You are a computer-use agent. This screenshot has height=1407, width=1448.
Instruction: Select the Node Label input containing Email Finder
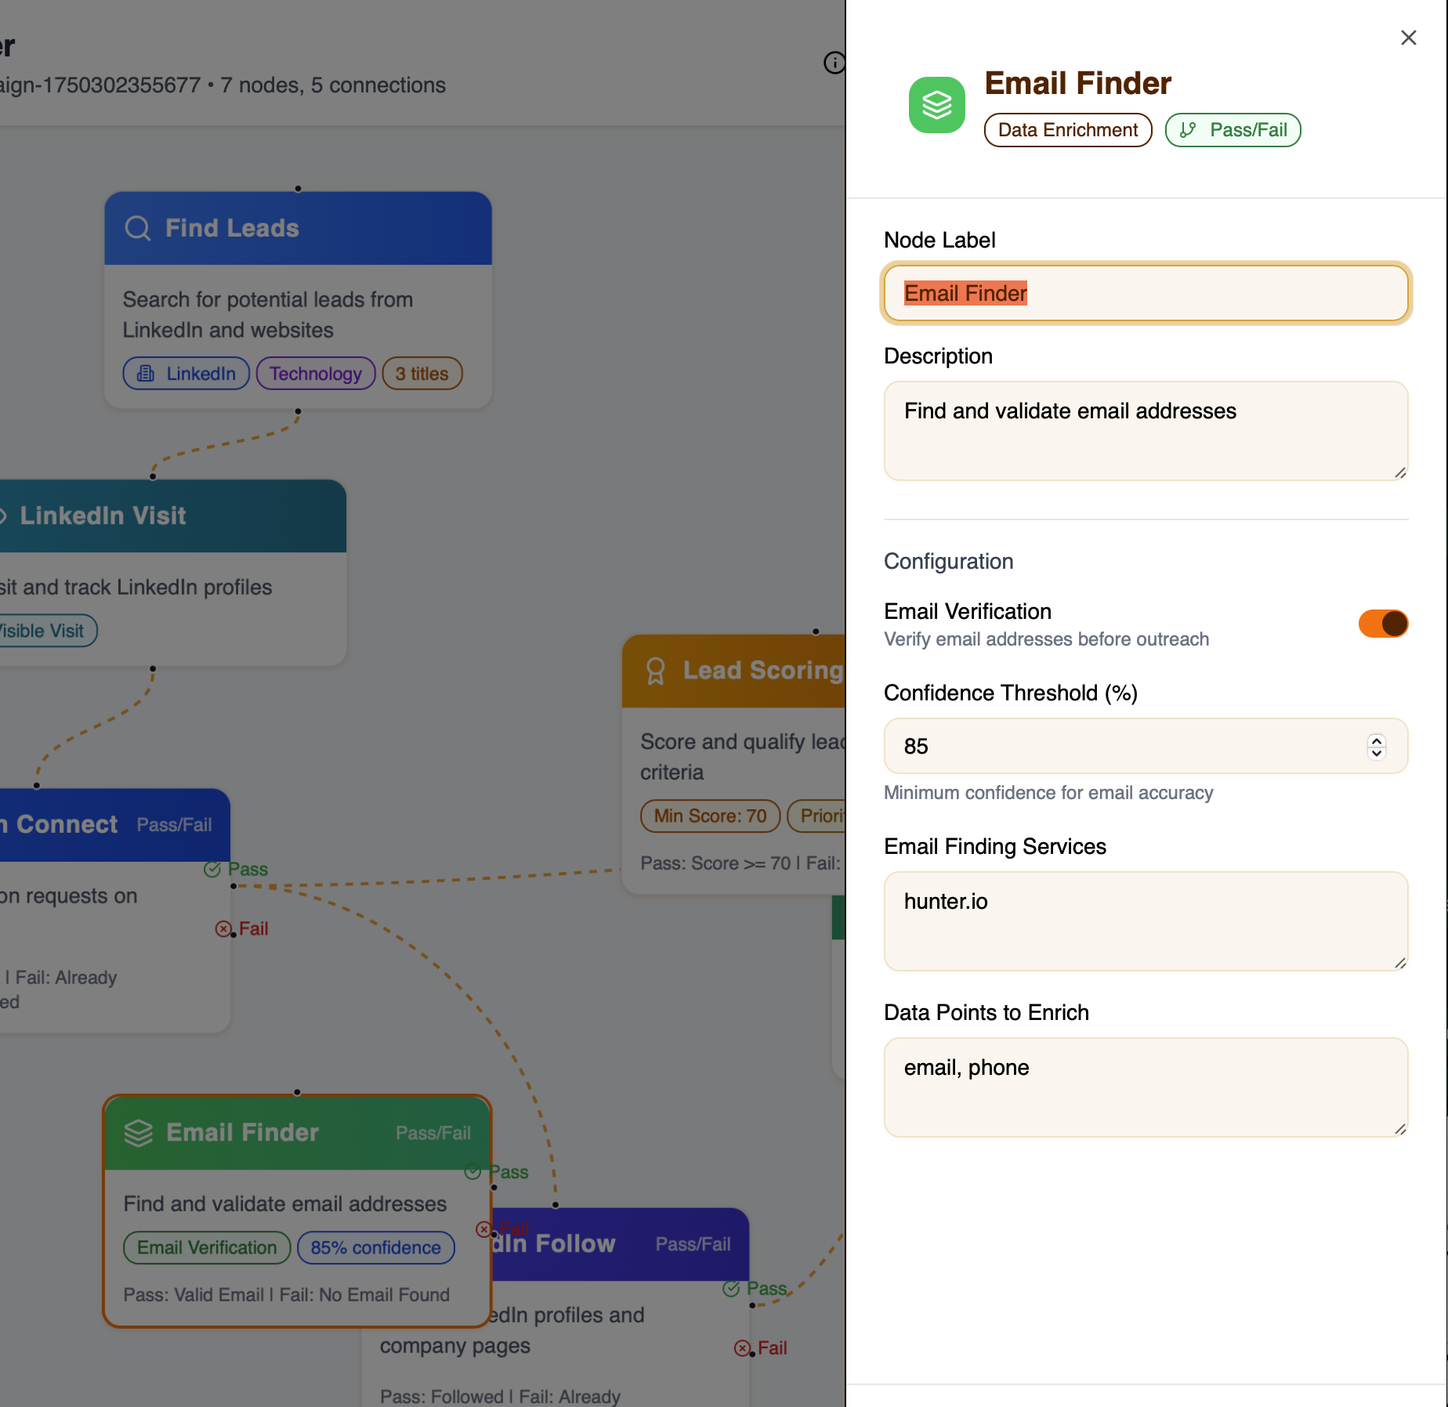(x=1146, y=293)
